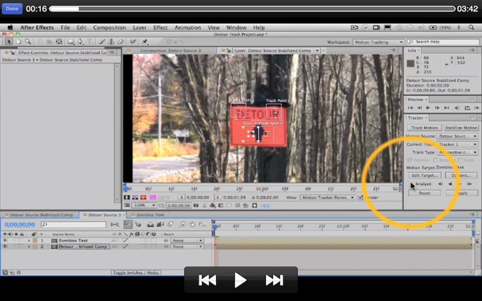Click the Search Help field
The height and width of the screenshot is (301, 482).
click(443, 42)
